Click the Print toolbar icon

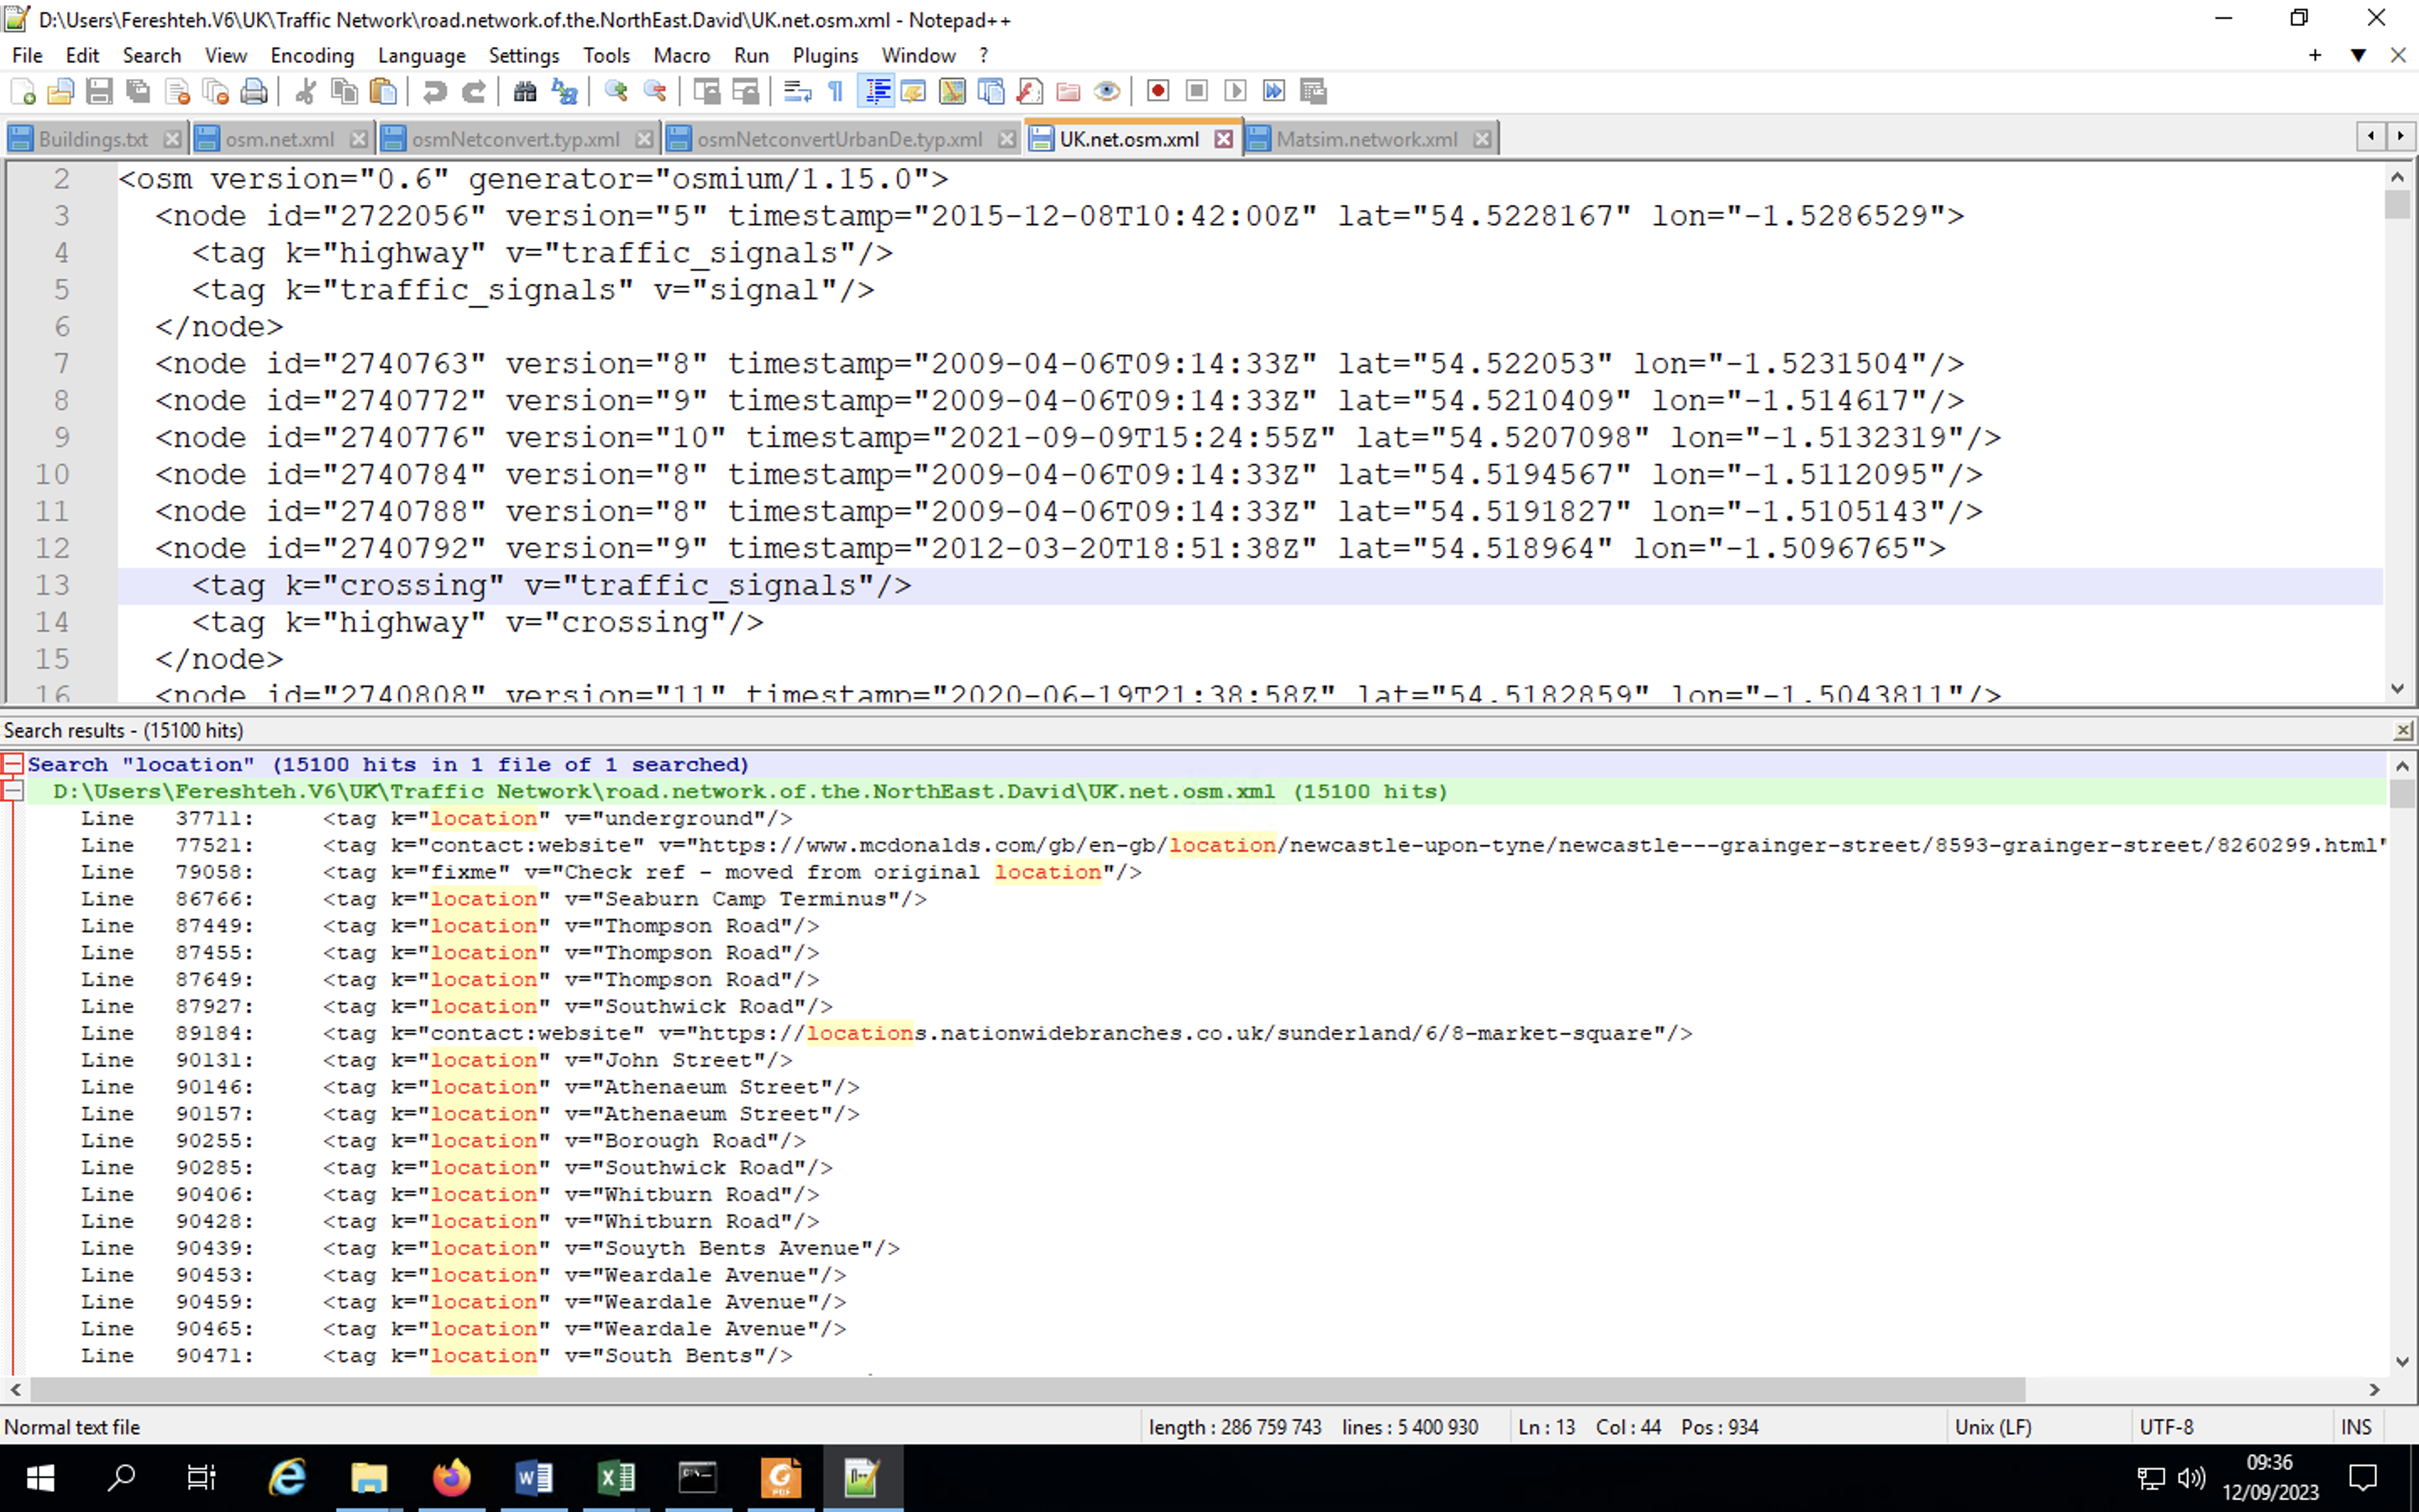click(252, 91)
